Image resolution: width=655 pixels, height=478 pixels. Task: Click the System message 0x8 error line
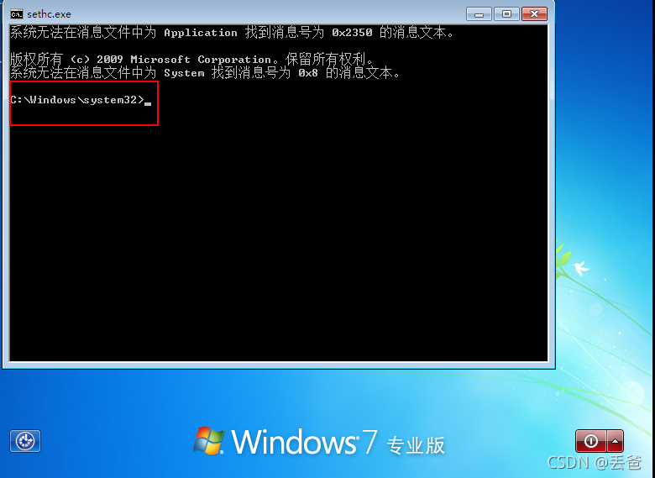[x=205, y=73]
